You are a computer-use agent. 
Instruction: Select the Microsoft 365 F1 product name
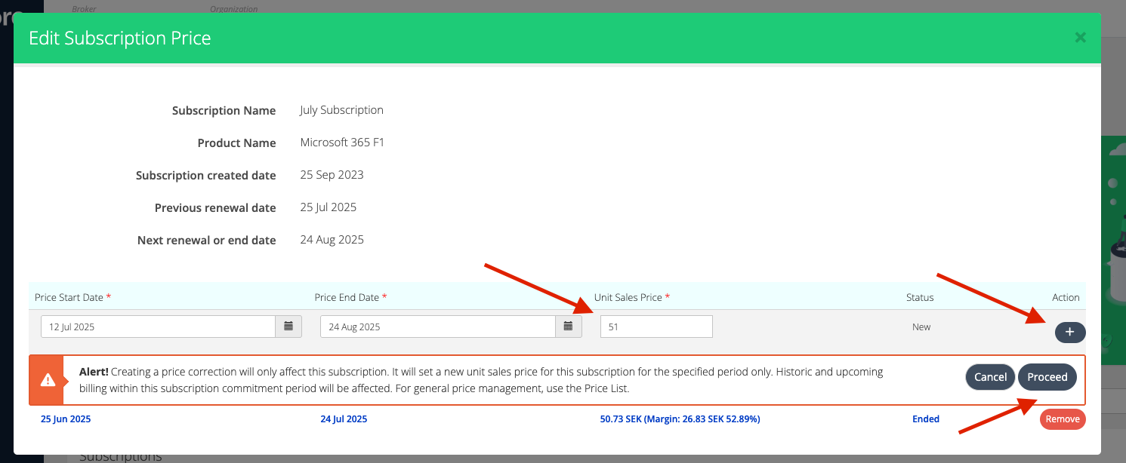pos(342,143)
